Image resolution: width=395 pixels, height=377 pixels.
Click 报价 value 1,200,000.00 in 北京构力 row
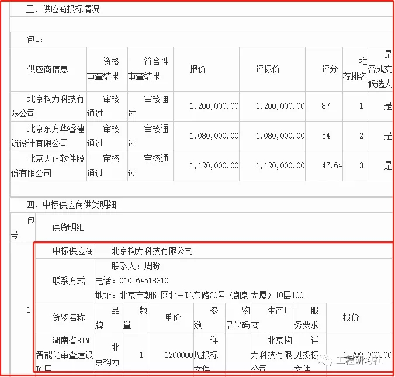[x=214, y=106]
